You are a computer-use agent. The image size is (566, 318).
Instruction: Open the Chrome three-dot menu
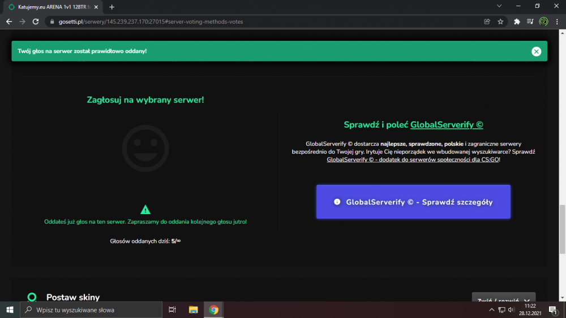click(557, 21)
